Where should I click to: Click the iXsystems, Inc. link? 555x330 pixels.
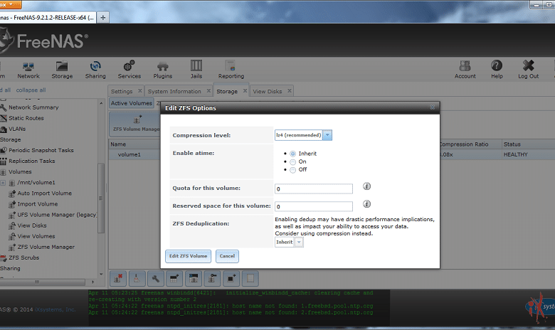coord(55,309)
